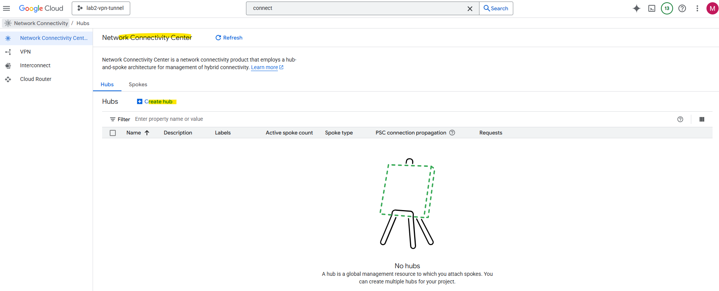
Task: Show help for PSC connection propagation
Action: (452, 133)
